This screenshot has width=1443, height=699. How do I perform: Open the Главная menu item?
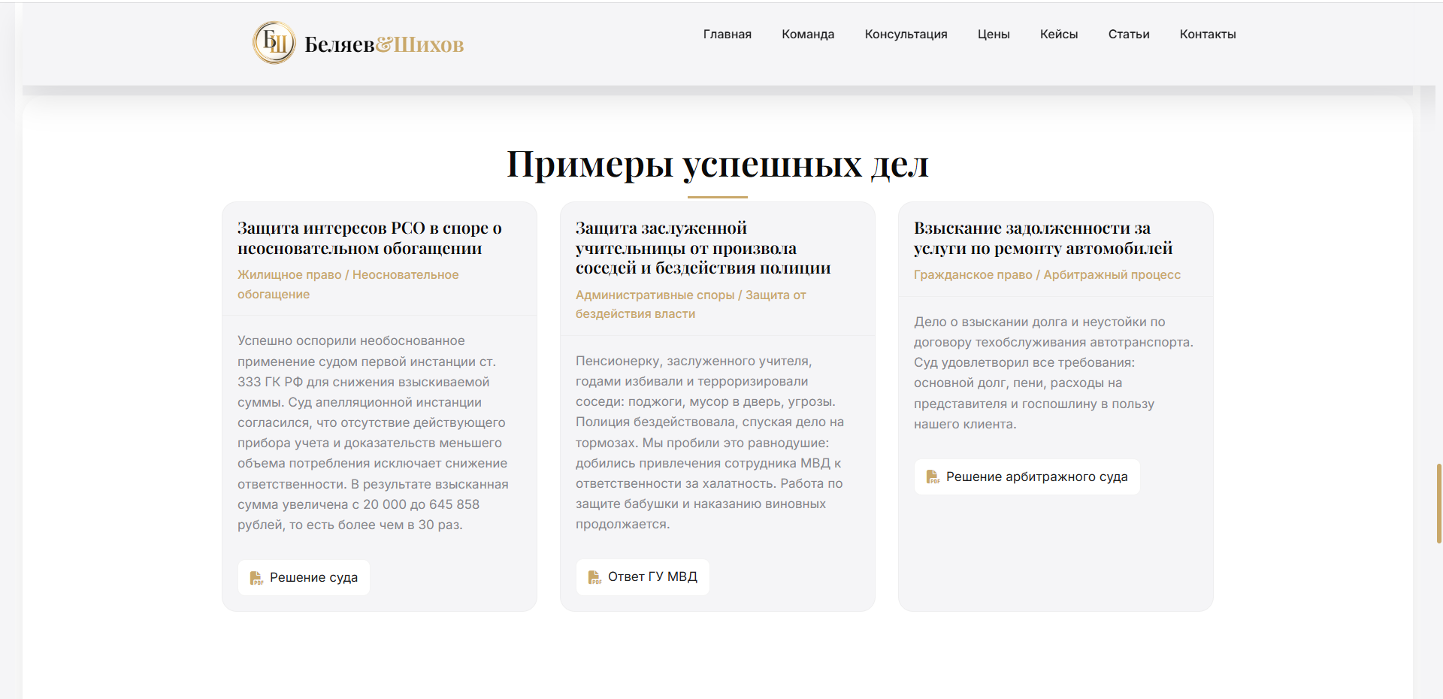(x=728, y=35)
